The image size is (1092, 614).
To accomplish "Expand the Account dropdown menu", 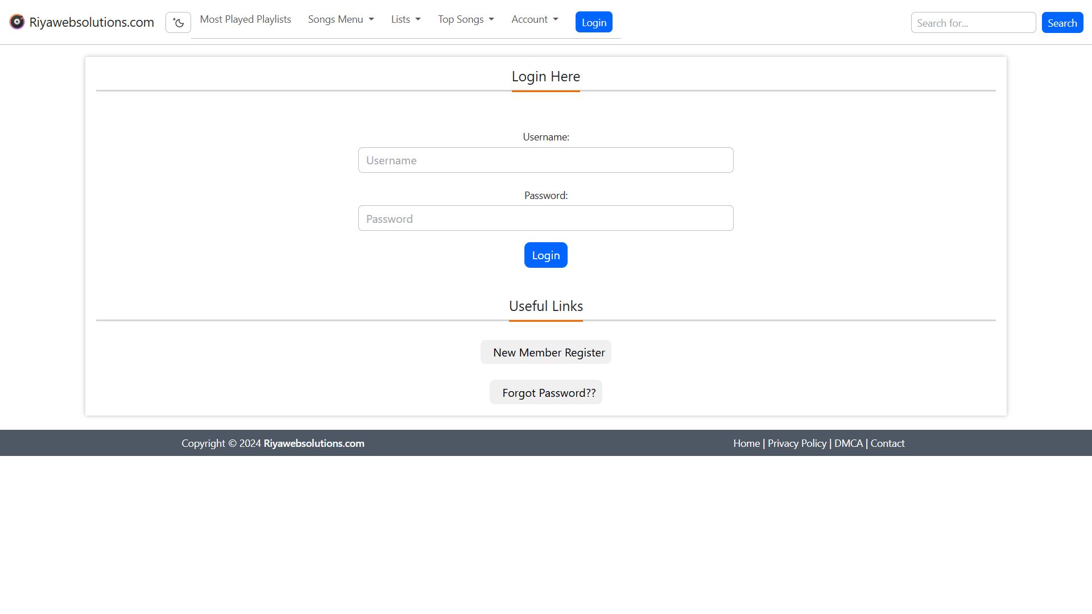I will pos(535,19).
